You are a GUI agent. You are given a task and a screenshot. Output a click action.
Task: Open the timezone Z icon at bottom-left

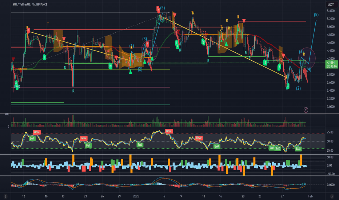click(5, 196)
